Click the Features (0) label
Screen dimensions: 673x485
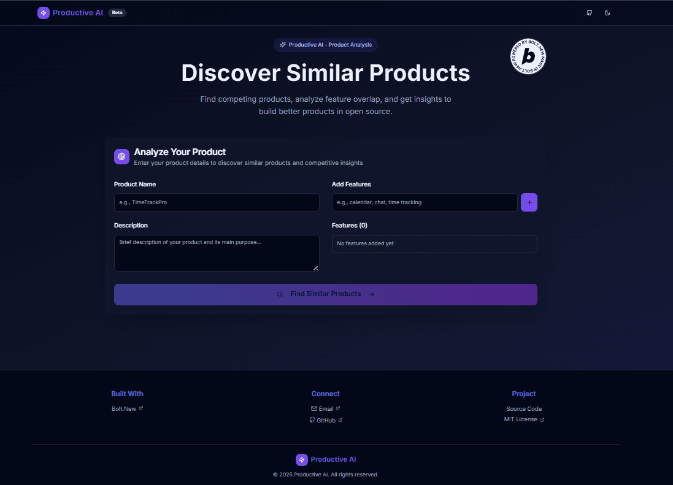349,225
